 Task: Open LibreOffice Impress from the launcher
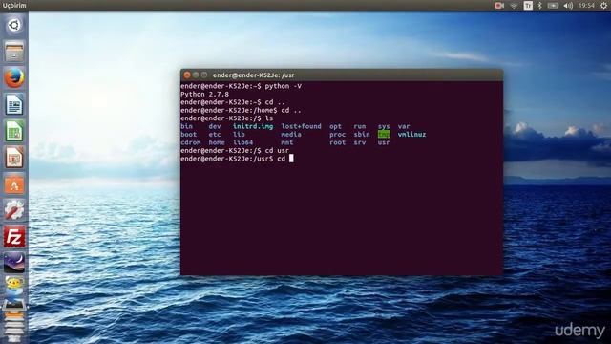point(14,158)
